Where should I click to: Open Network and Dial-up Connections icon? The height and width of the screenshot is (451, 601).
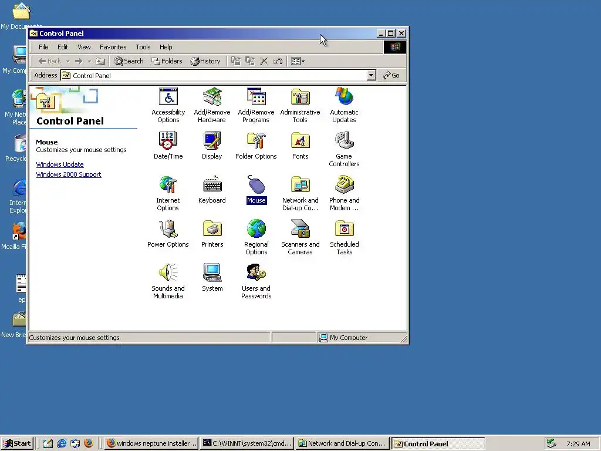click(x=300, y=193)
